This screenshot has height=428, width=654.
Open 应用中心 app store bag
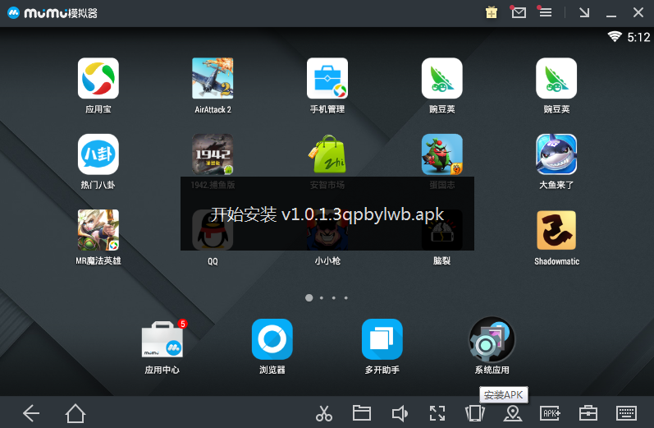(x=162, y=339)
